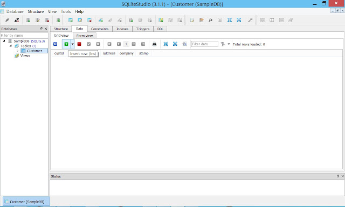Viewport: 345px width, 207px height.
Task: Click the create table toolbar icon
Action: [70, 20]
